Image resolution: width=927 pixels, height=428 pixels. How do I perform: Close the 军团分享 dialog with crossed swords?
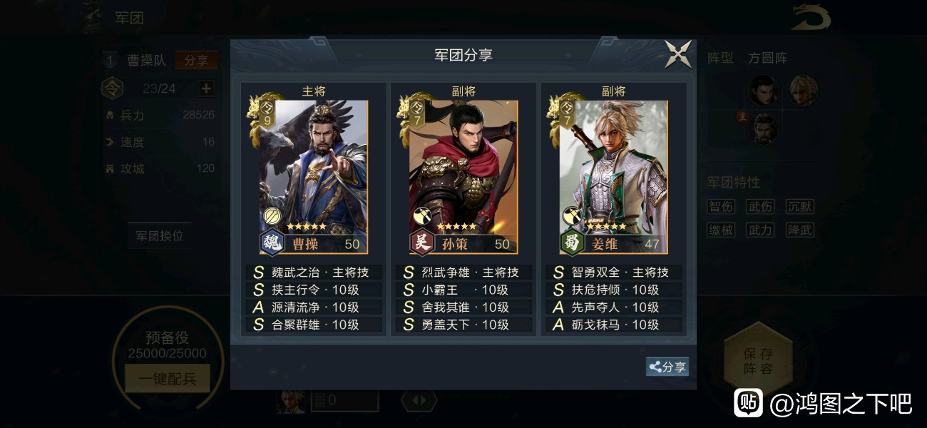point(678,54)
